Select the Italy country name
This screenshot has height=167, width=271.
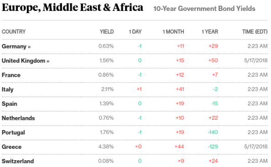(x=8, y=89)
